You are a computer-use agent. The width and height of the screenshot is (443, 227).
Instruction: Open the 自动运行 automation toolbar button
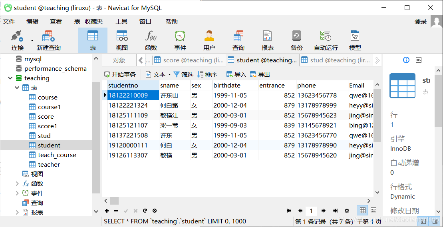click(x=326, y=41)
